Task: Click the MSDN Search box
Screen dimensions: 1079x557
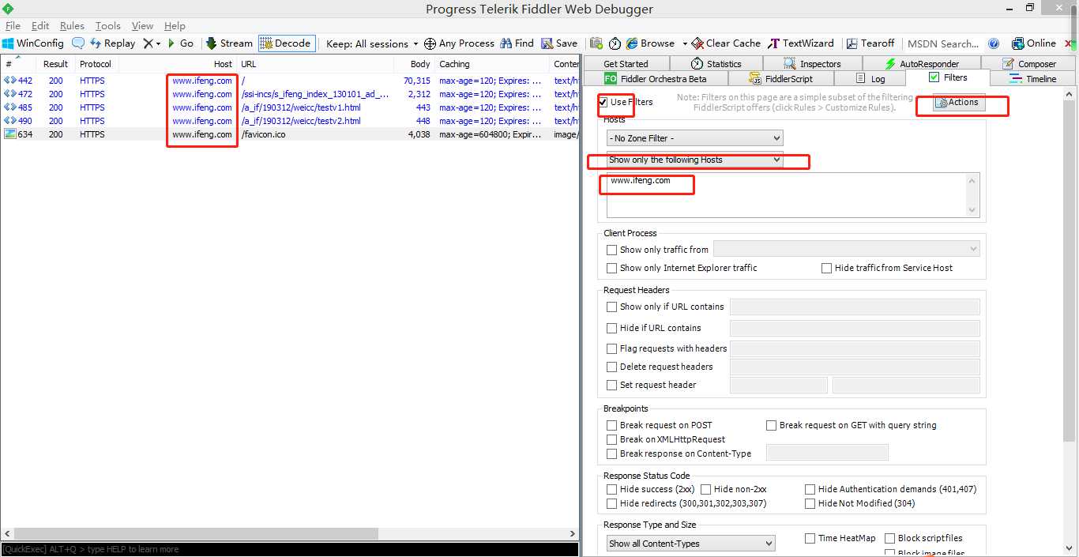Action: tap(944, 43)
